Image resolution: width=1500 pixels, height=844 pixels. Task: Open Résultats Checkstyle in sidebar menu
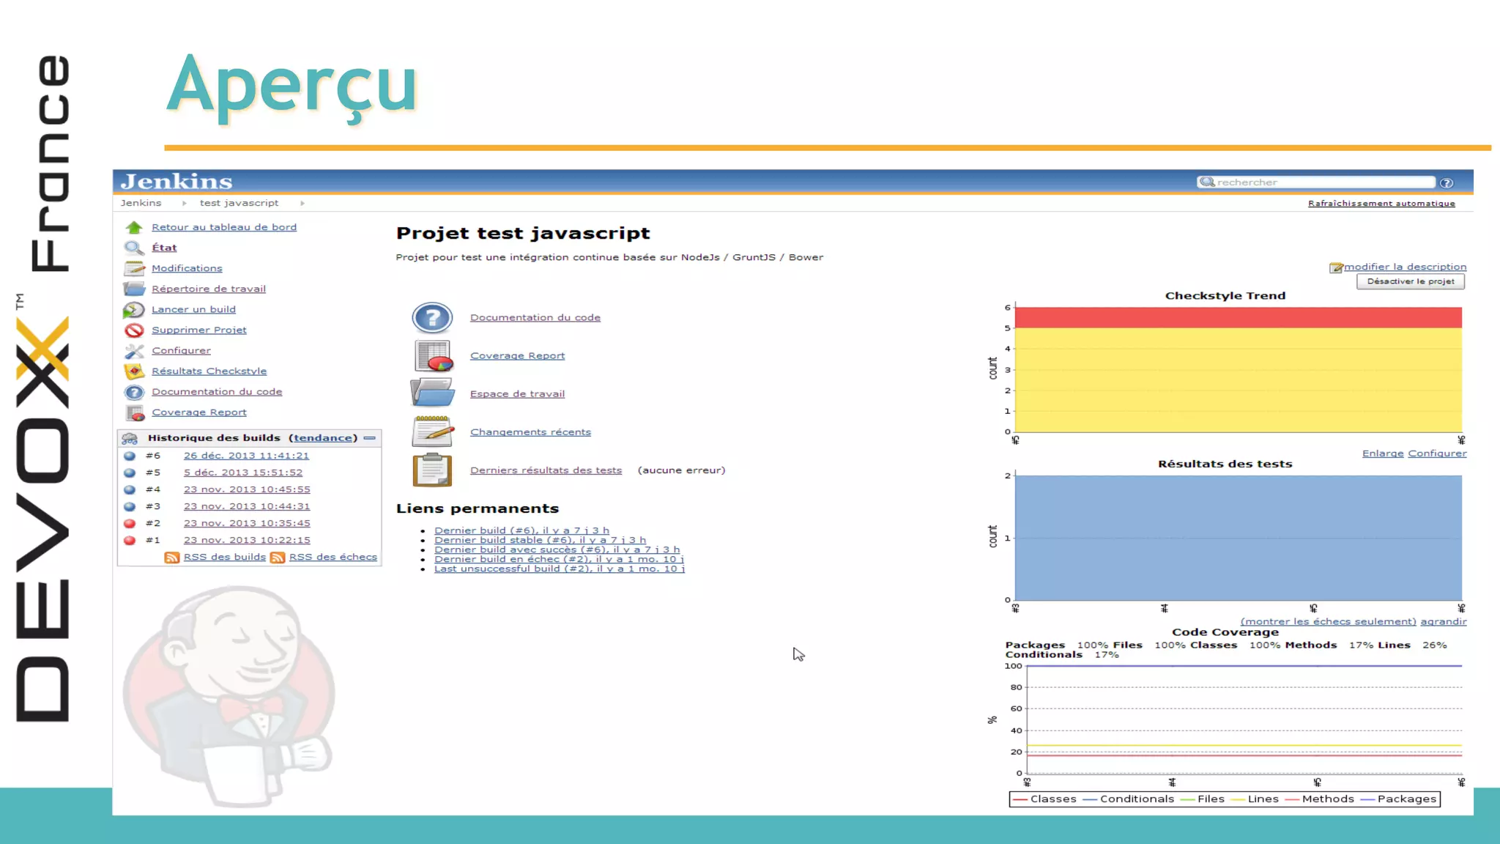coord(209,371)
